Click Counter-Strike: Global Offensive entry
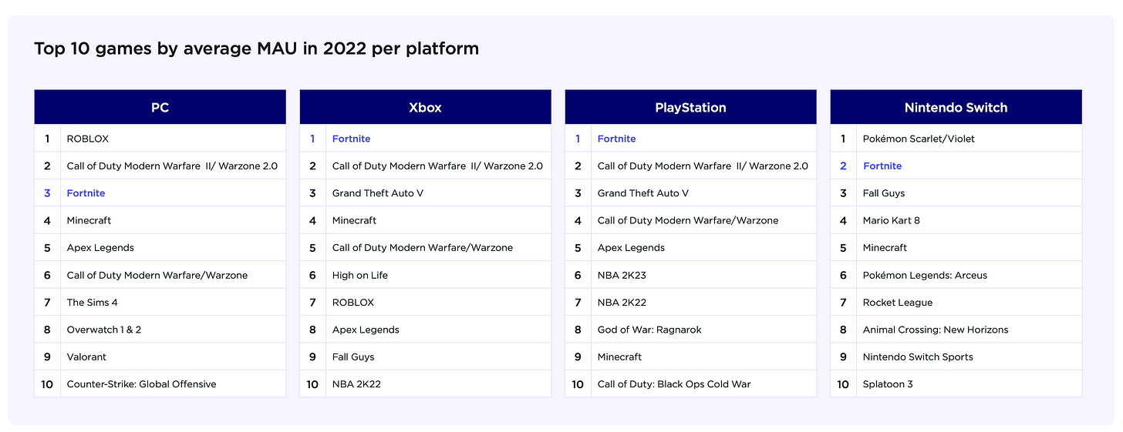The image size is (1123, 432). click(141, 384)
